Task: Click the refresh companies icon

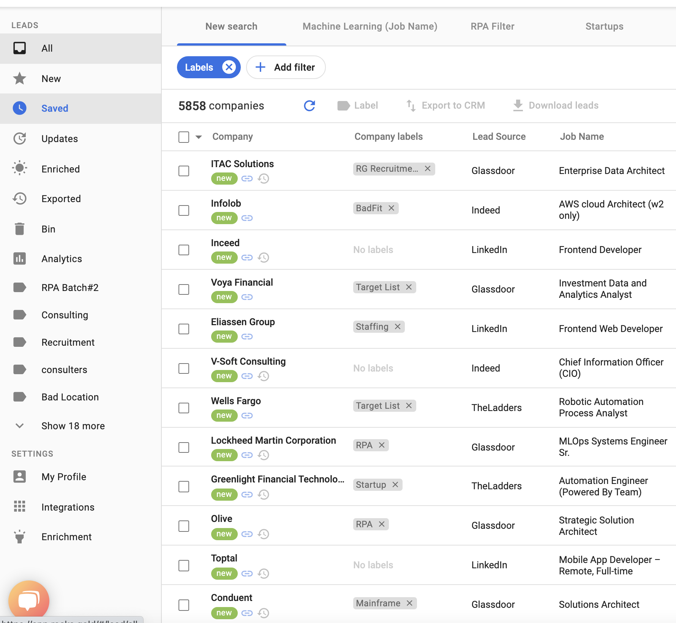Action: point(310,106)
